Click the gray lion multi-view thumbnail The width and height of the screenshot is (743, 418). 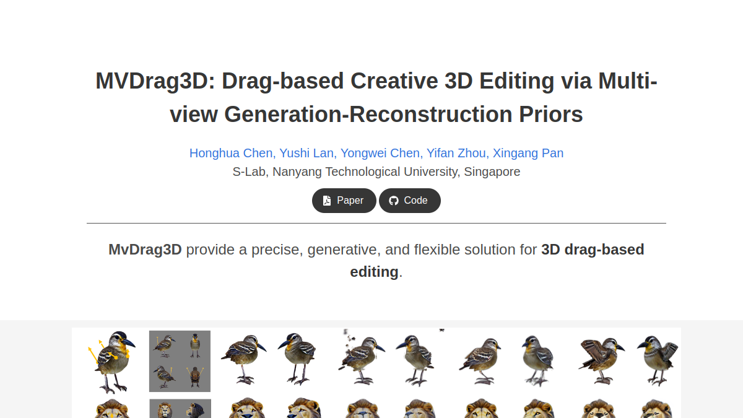[180, 409]
